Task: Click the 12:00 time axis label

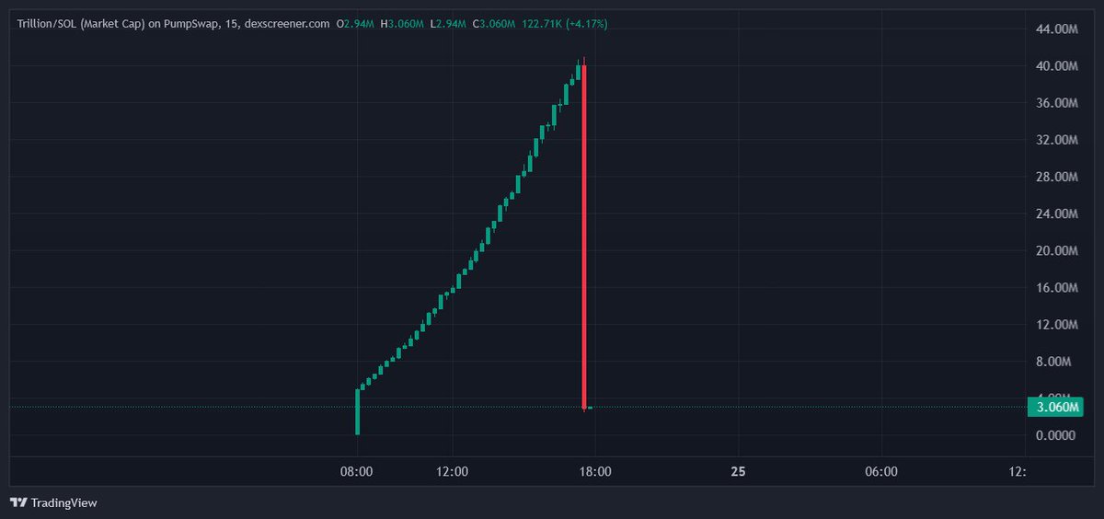Action: [x=453, y=471]
